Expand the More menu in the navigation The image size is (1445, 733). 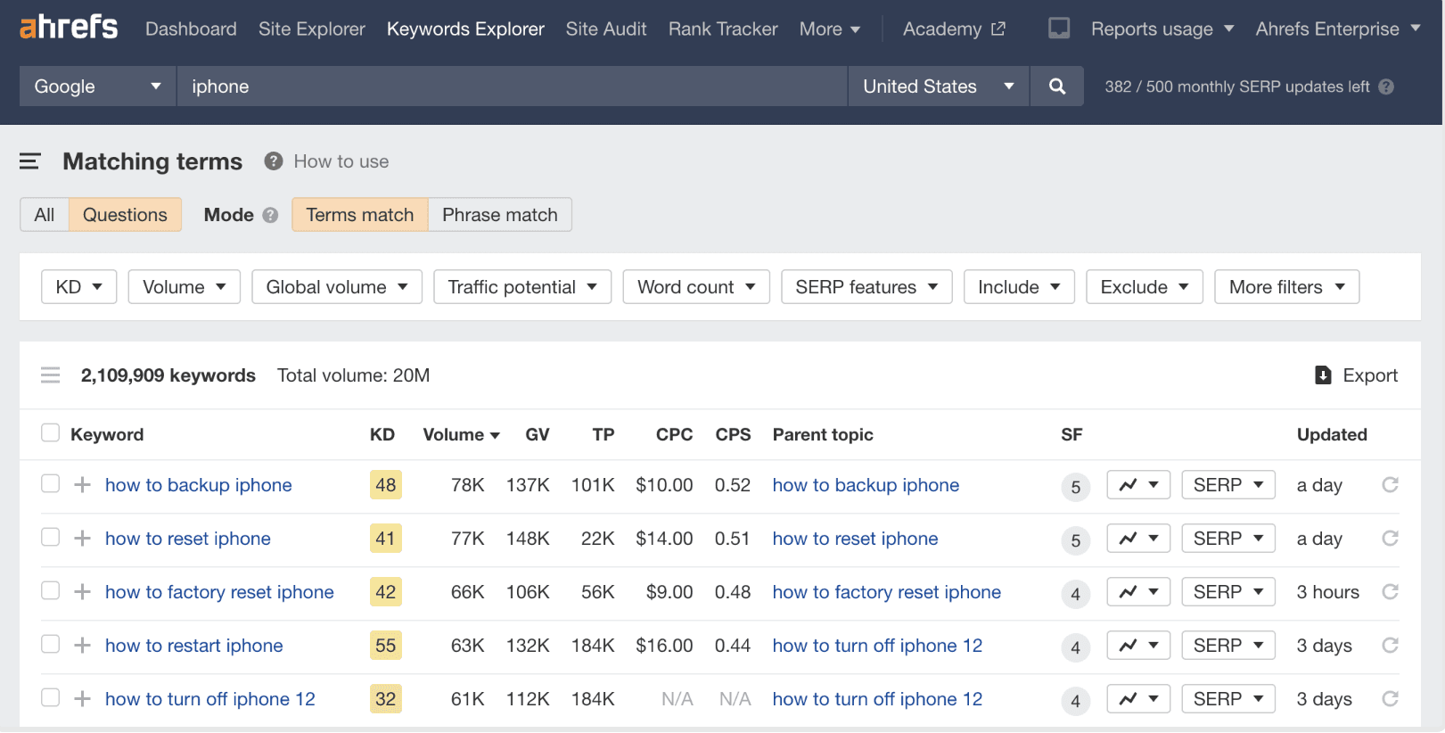pyautogui.click(x=830, y=29)
